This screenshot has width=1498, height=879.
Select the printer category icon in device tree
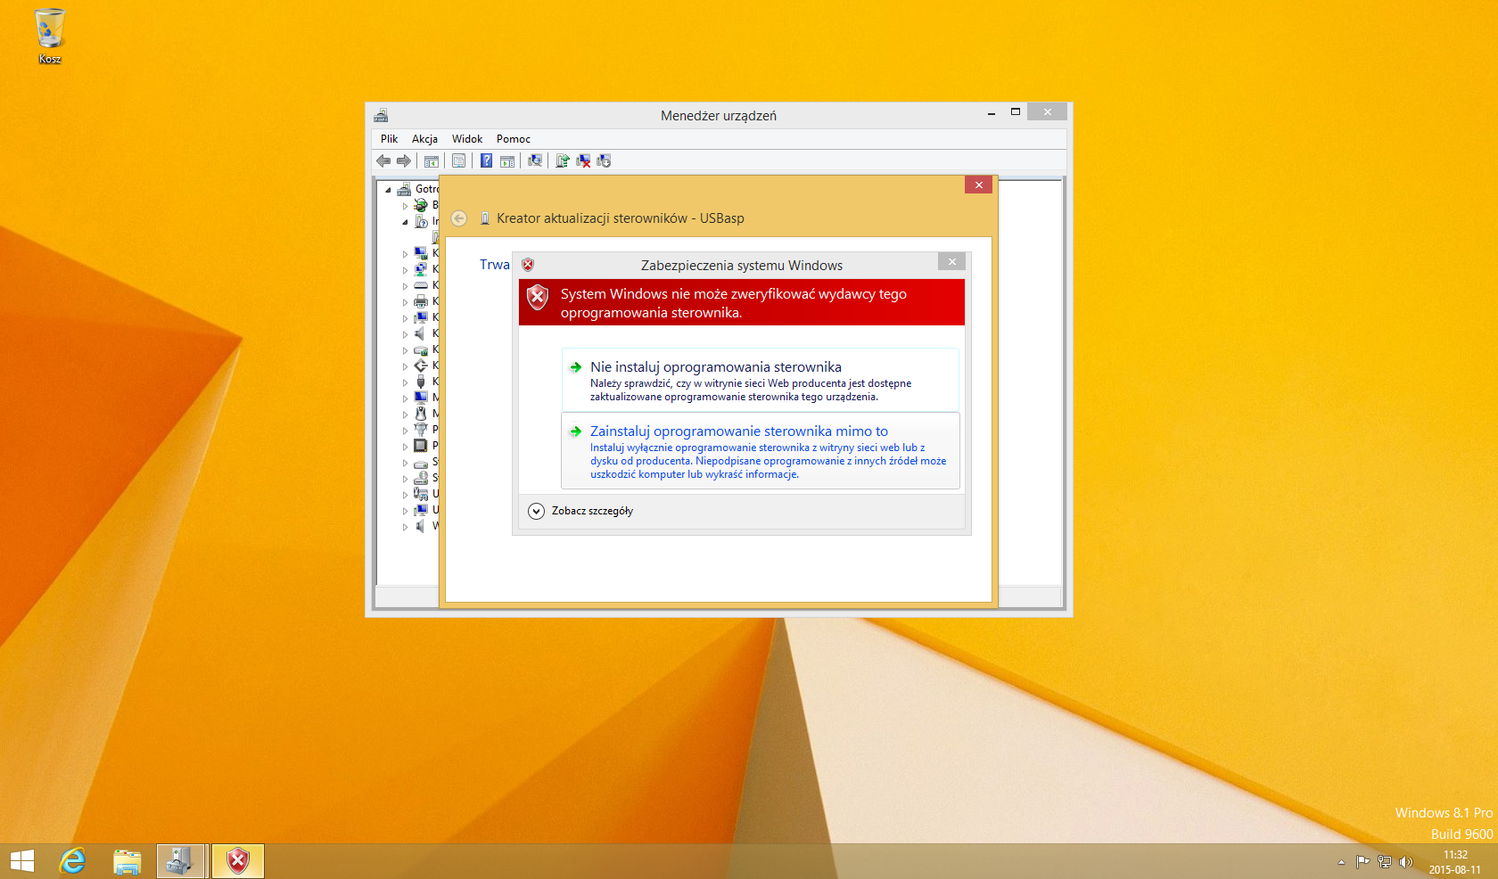point(421,301)
